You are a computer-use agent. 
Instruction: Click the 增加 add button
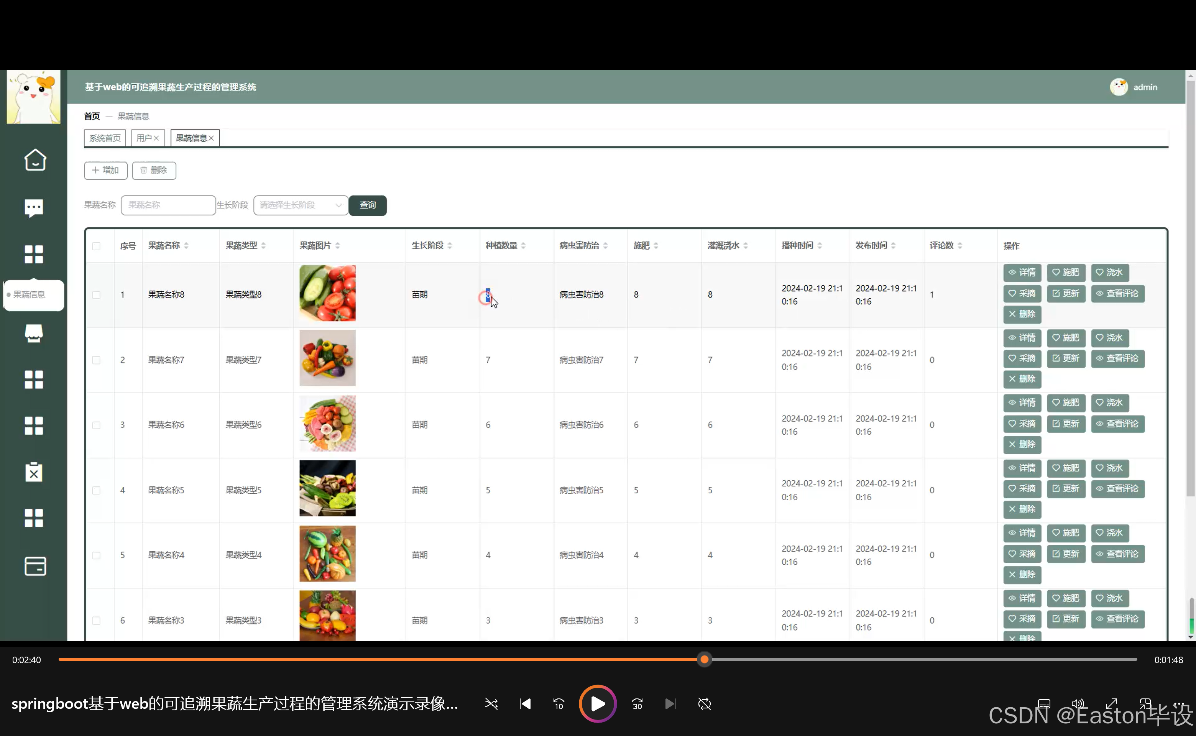coord(106,170)
